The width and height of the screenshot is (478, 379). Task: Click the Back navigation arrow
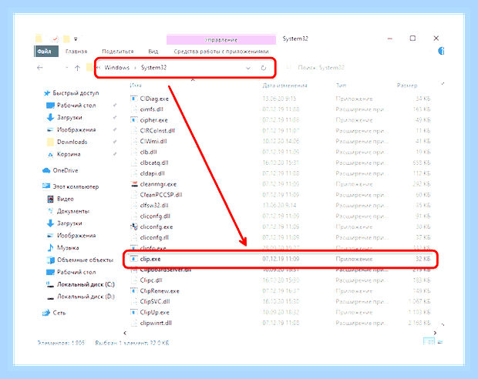tap(39, 68)
